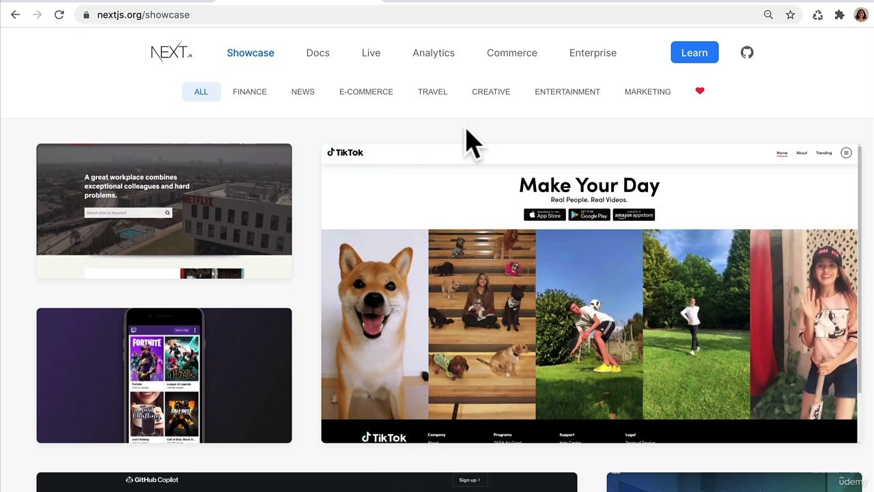This screenshot has width=874, height=492.
Task: Open the Docs nav item
Action: [318, 53]
